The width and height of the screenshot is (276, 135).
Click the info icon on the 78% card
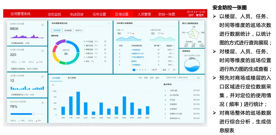(x=42, y=103)
